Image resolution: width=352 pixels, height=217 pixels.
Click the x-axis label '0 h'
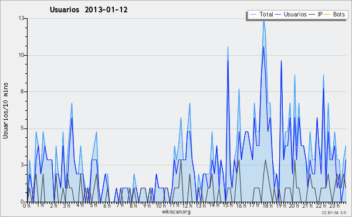(x=27, y=205)
